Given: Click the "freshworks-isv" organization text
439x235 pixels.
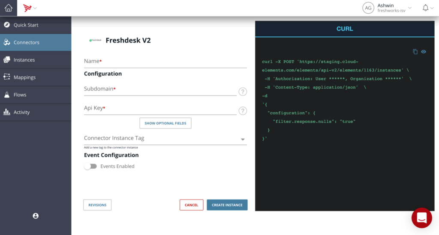Looking at the screenshot, I should (x=391, y=11).
